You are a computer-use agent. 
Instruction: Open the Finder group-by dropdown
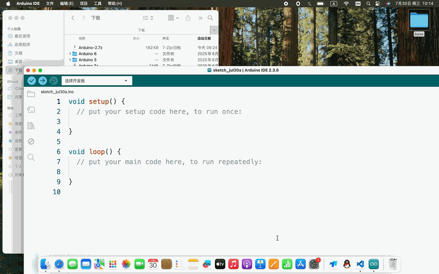pos(173,18)
